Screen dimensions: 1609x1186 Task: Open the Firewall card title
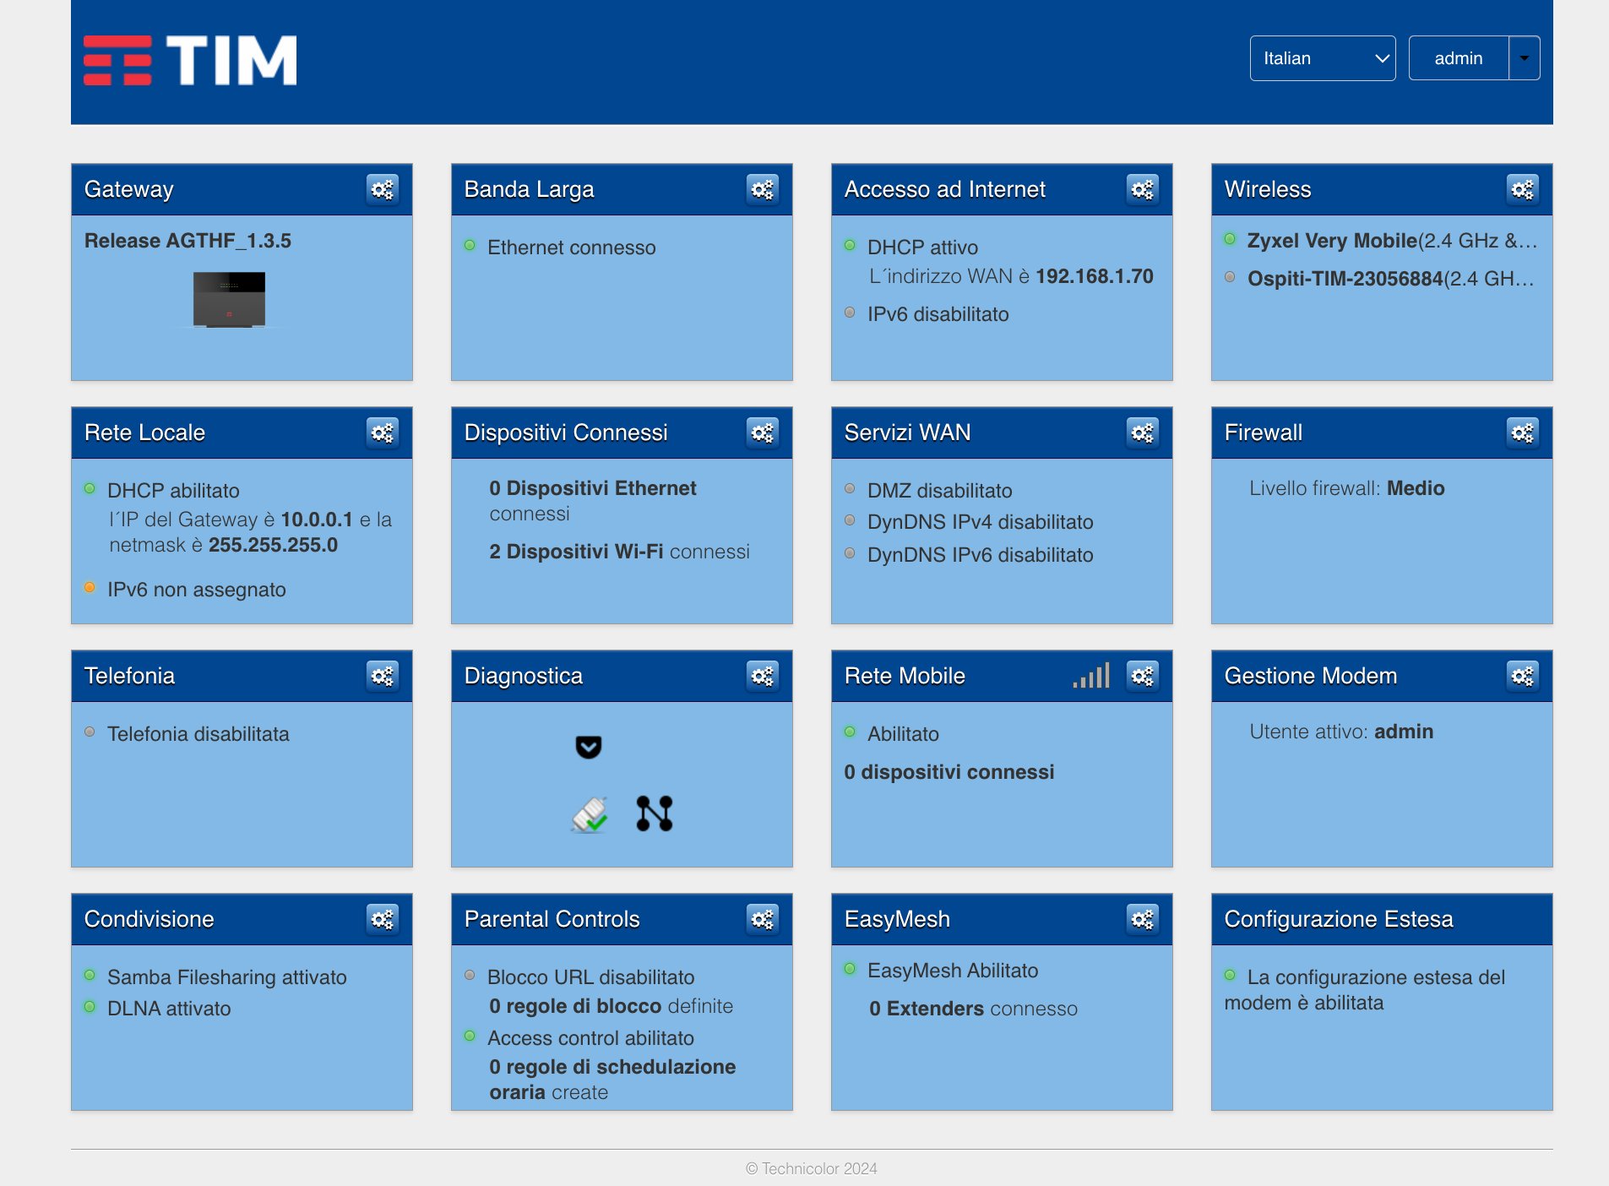1264,433
